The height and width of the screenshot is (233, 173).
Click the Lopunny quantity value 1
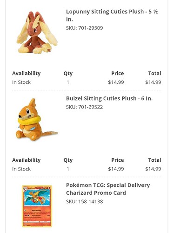point(68,82)
